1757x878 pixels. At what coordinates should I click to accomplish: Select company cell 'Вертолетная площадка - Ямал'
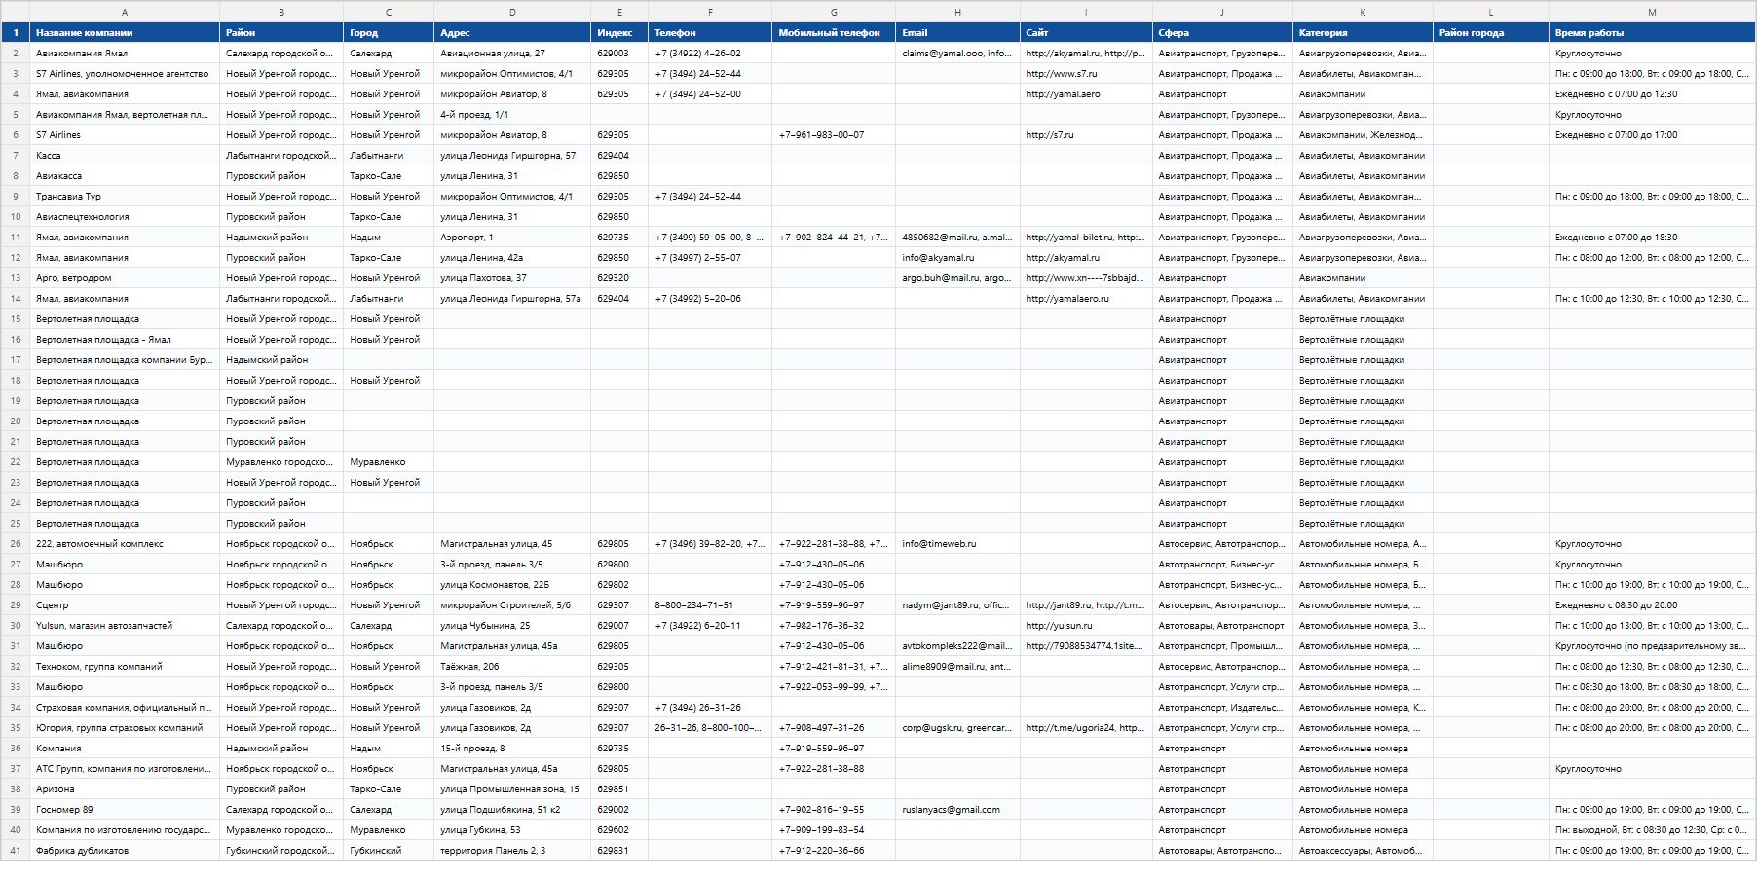click(125, 340)
